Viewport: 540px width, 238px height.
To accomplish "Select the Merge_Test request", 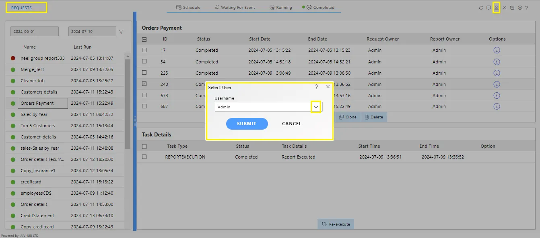I will (x=32, y=69).
